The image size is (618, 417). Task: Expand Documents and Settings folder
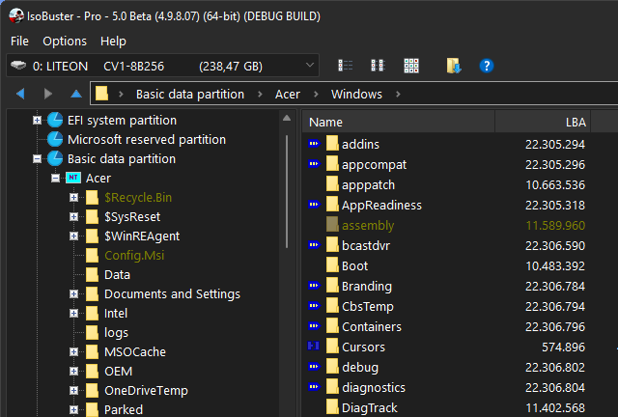(73, 293)
